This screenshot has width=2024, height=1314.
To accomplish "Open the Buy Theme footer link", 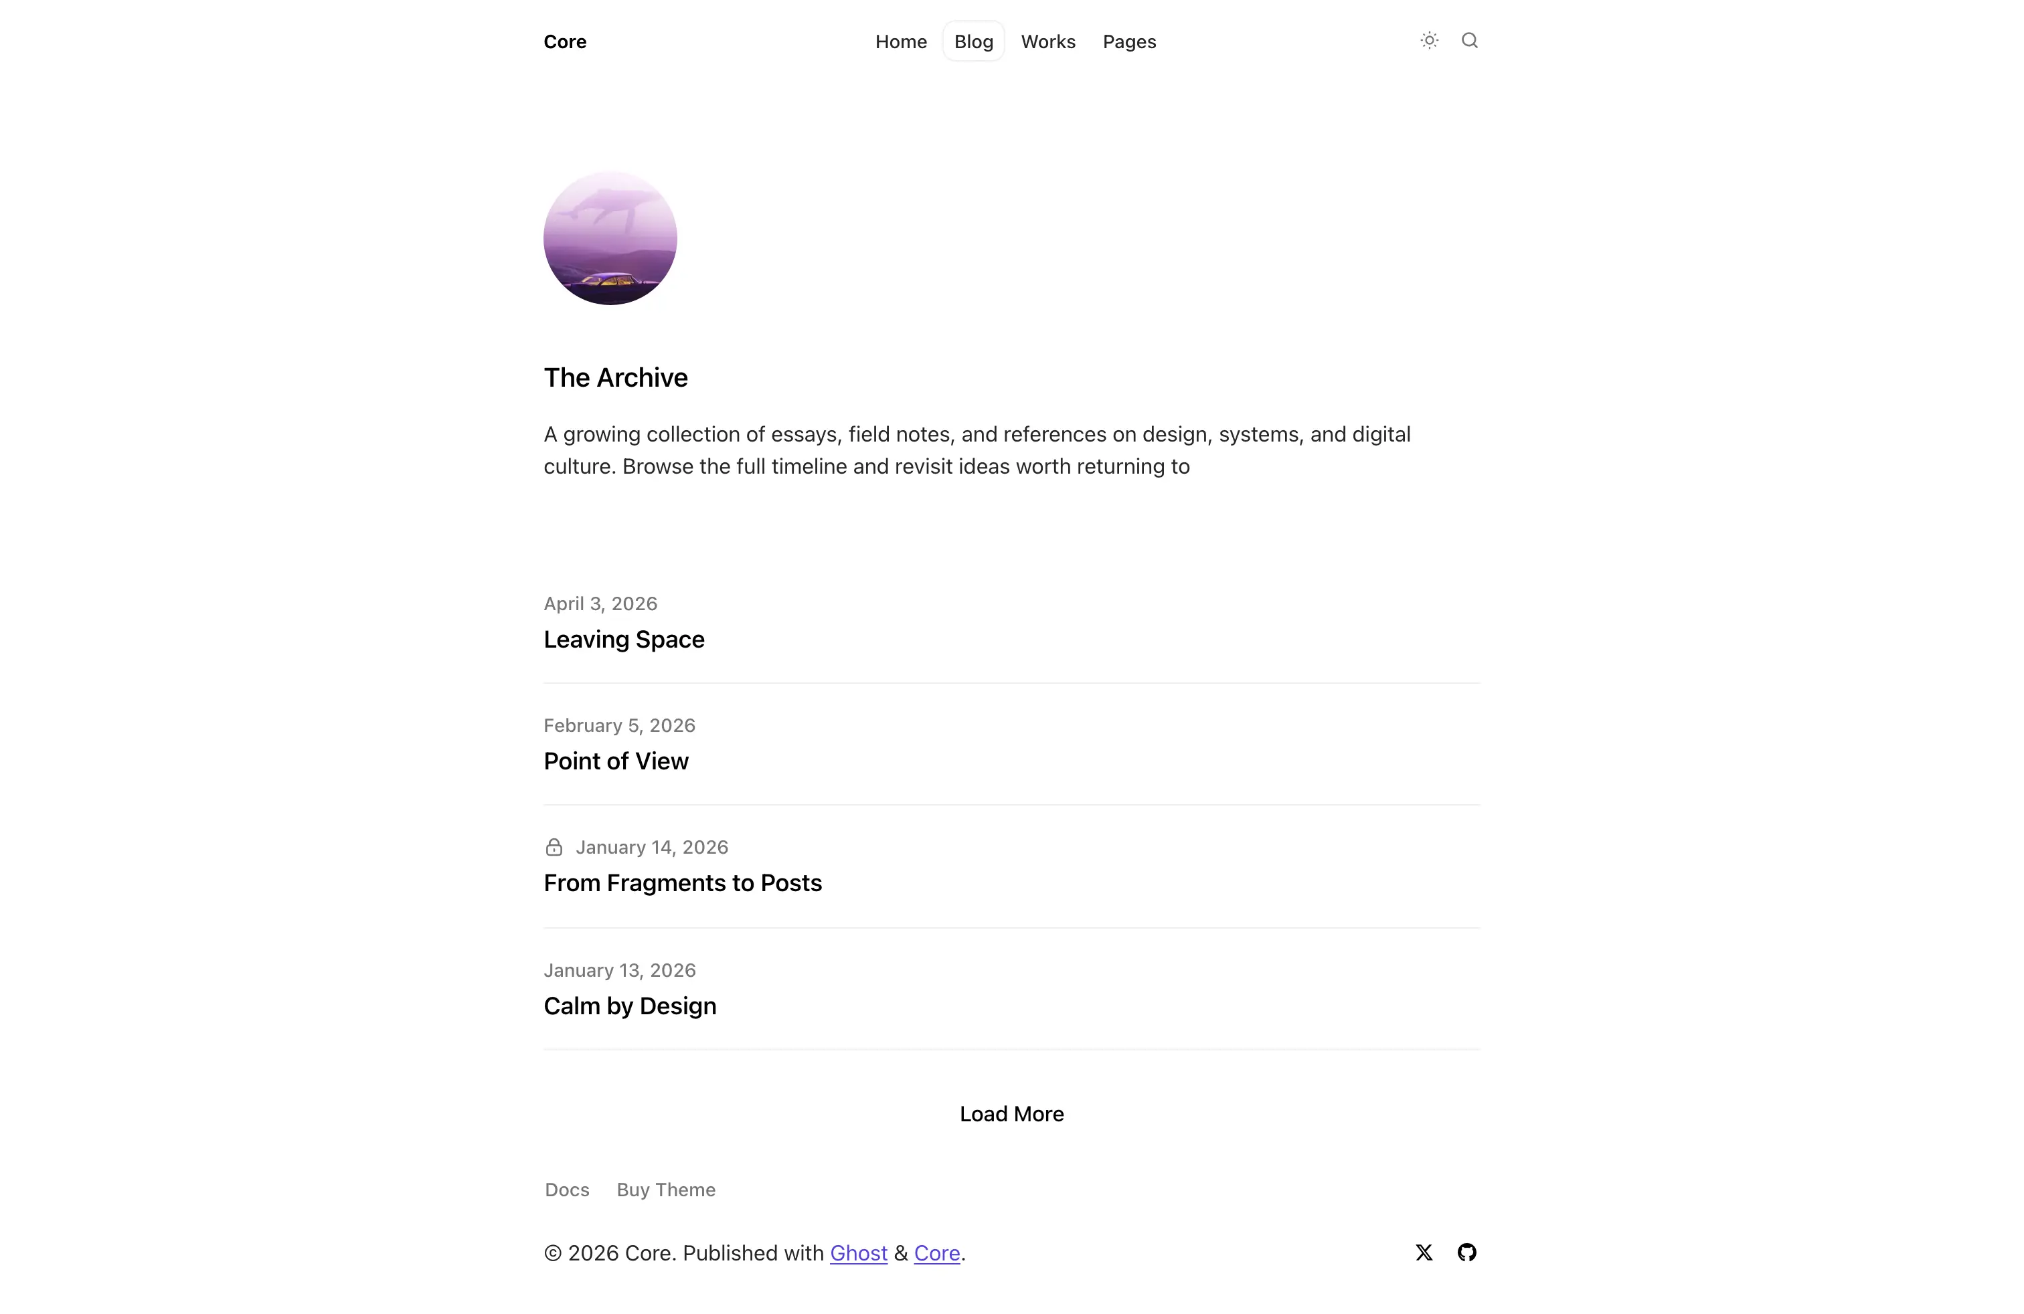I will point(666,1189).
